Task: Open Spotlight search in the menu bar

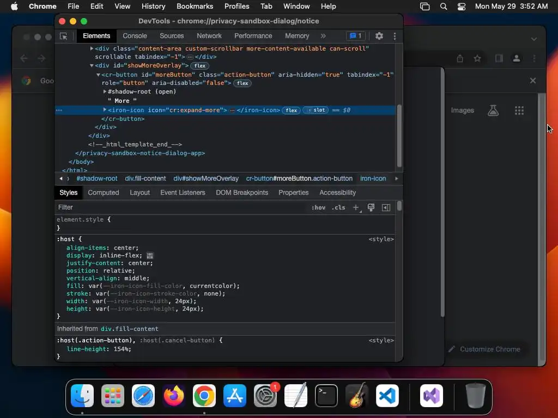Action: point(444,7)
